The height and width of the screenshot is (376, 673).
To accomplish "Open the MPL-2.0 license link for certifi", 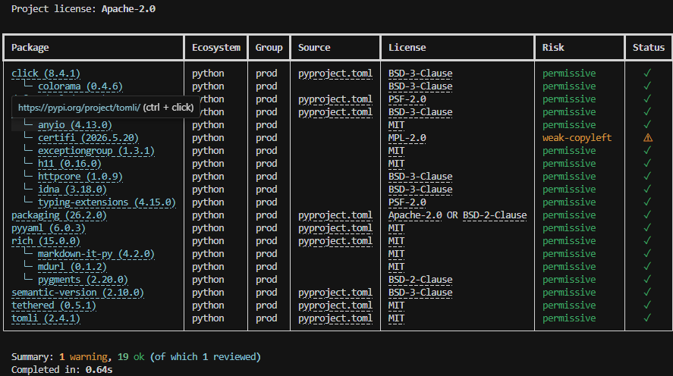I will (407, 138).
